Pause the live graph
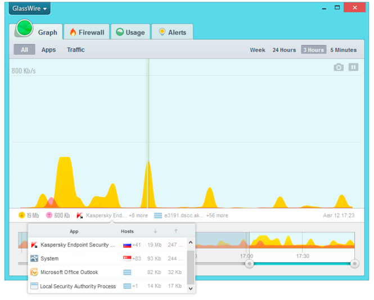Viewport: 374px width, 300px height. coord(353,67)
